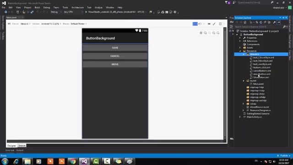Click the Undo toolbar icon
293x165 pixels.
38,12
